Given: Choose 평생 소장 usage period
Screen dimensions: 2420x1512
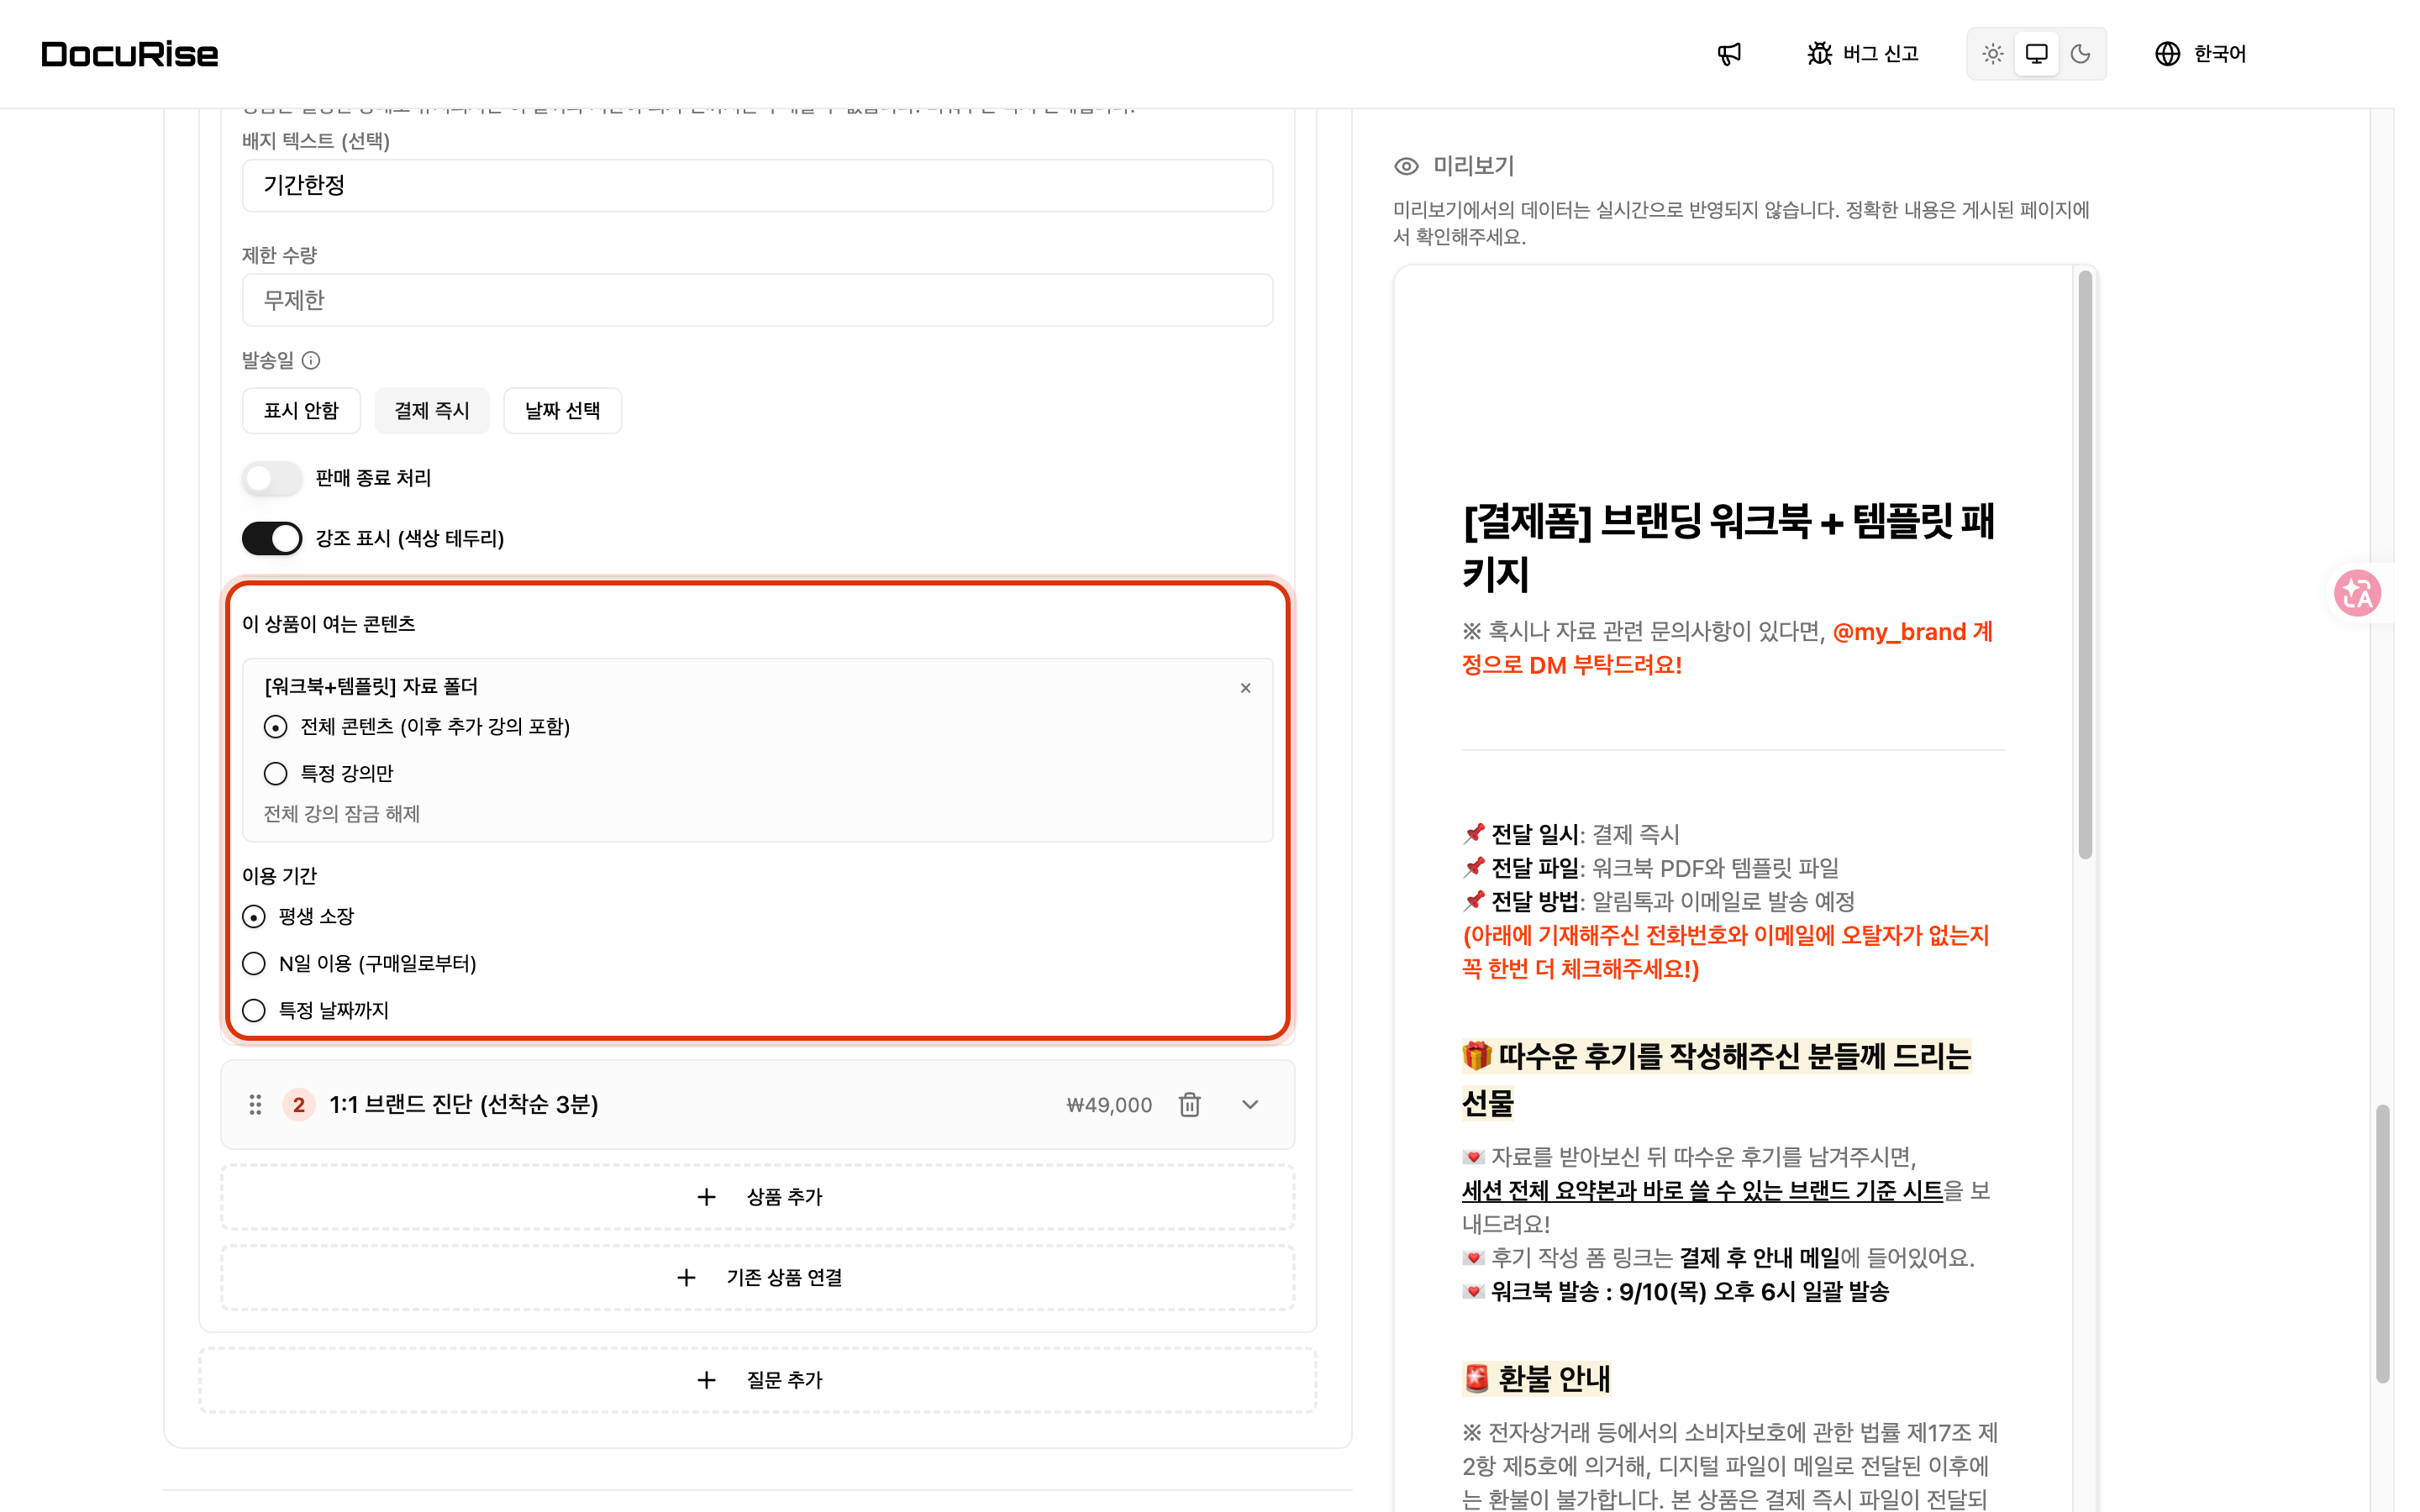Looking at the screenshot, I should pyautogui.click(x=254, y=917).
